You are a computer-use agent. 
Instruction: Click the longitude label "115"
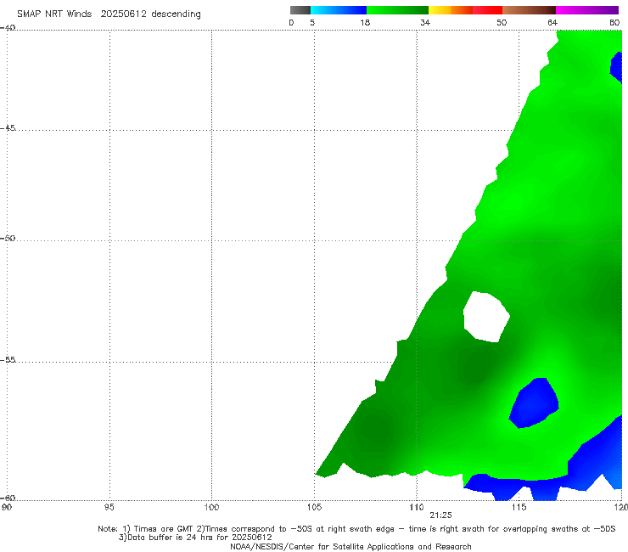pyautogui.click(x=519, y=507)
